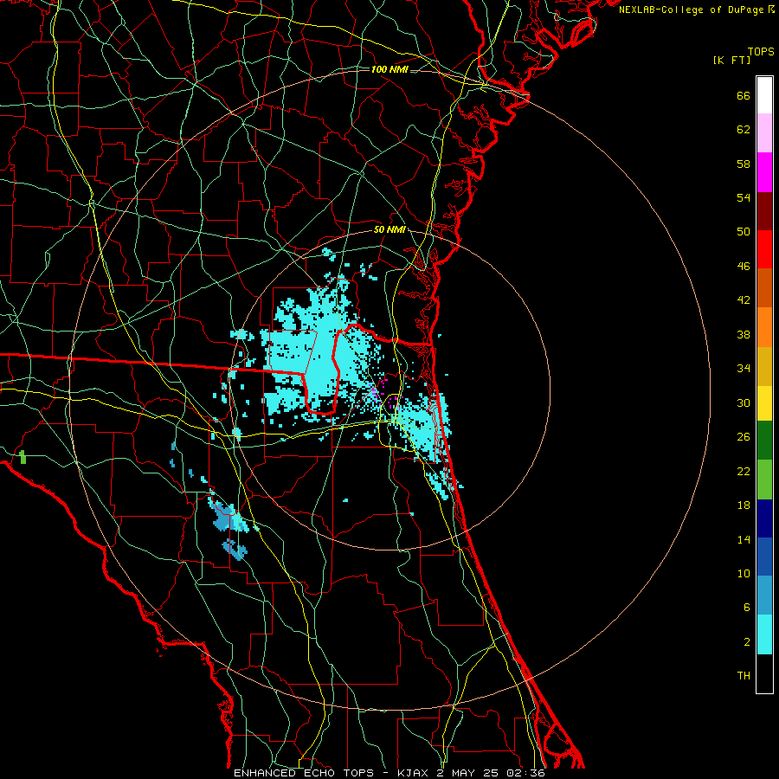779x779 pixels.
Task: Click the bright yellow legend swatch
Action: 764,403
